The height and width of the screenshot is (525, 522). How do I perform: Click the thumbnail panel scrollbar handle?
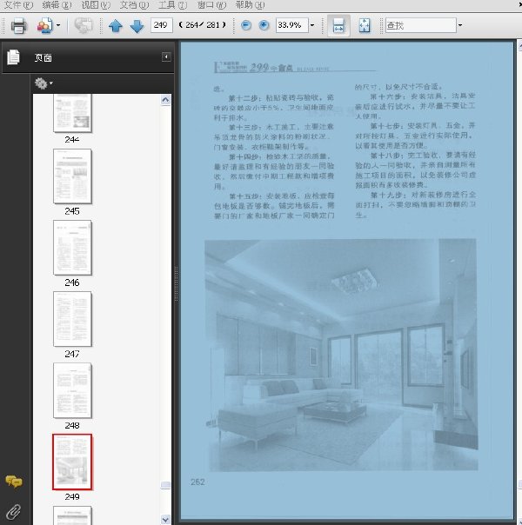[x=166, y=485]
